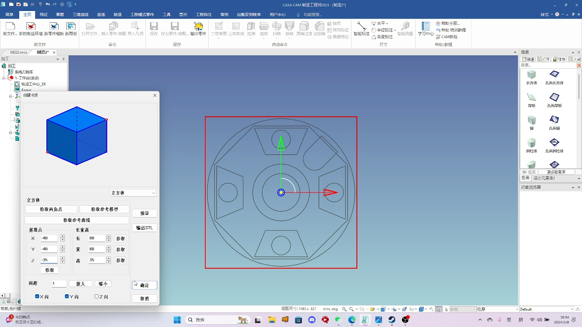Open the 立方体 shape type dropdown
582x327 pixels.
click(133, 193)
